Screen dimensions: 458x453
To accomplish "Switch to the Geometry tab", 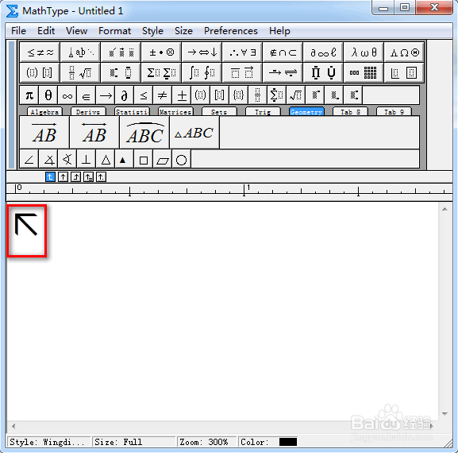I will point(306,112).
